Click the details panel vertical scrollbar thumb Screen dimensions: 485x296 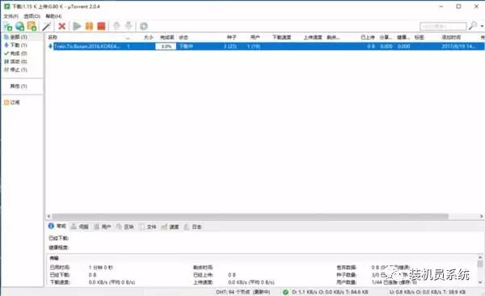pos(480,264)
